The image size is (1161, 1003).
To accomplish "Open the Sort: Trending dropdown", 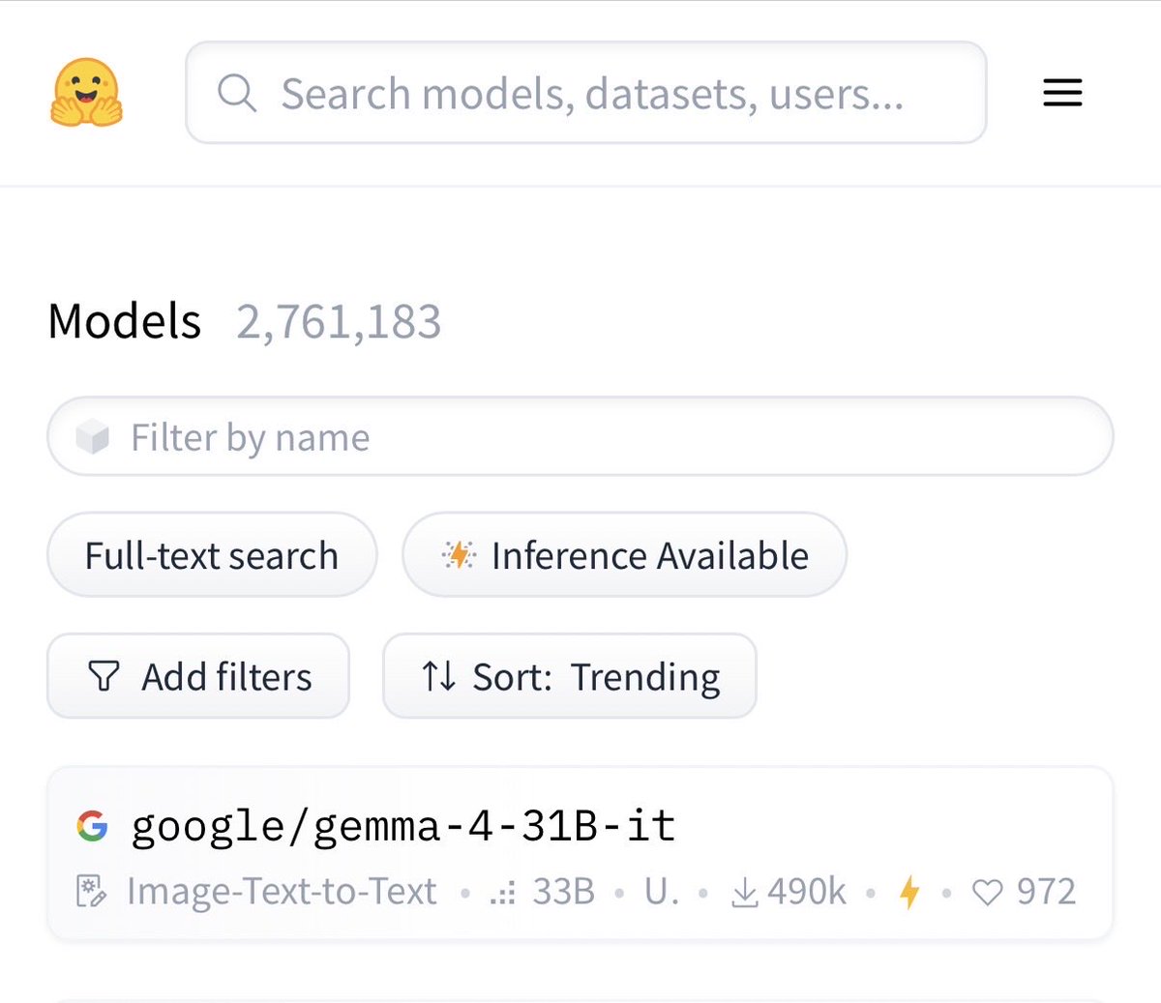I will coord(570,676).
